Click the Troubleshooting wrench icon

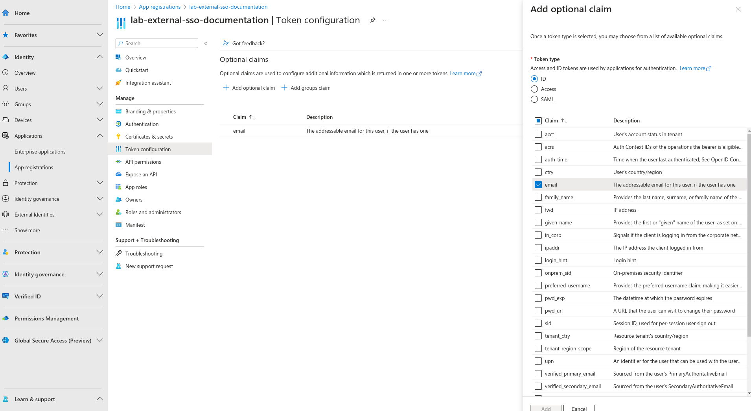(118, 254)
